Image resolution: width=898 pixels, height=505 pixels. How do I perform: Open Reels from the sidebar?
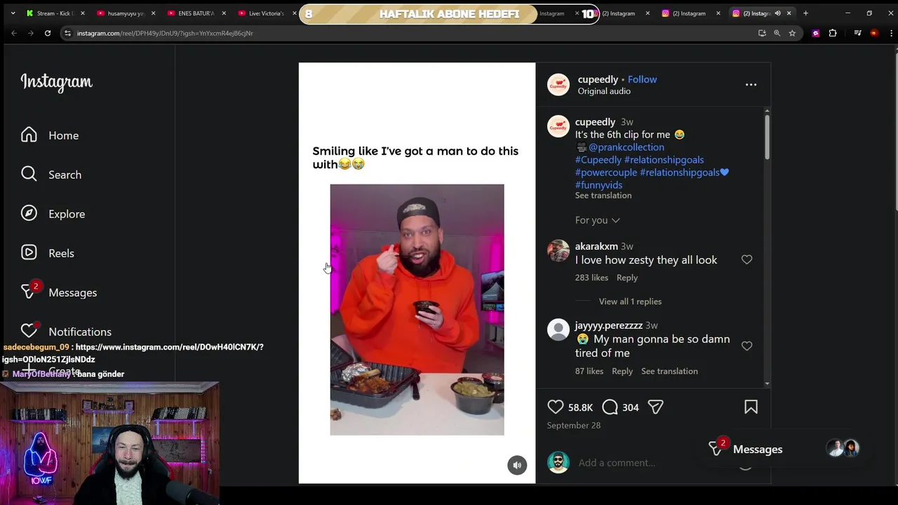[48, 253]
